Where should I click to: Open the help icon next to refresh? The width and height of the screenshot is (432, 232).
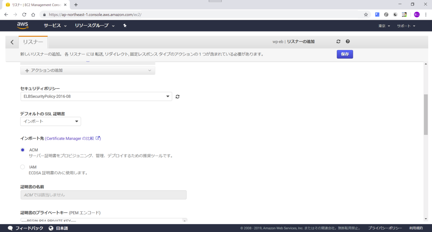coord(347,41)
